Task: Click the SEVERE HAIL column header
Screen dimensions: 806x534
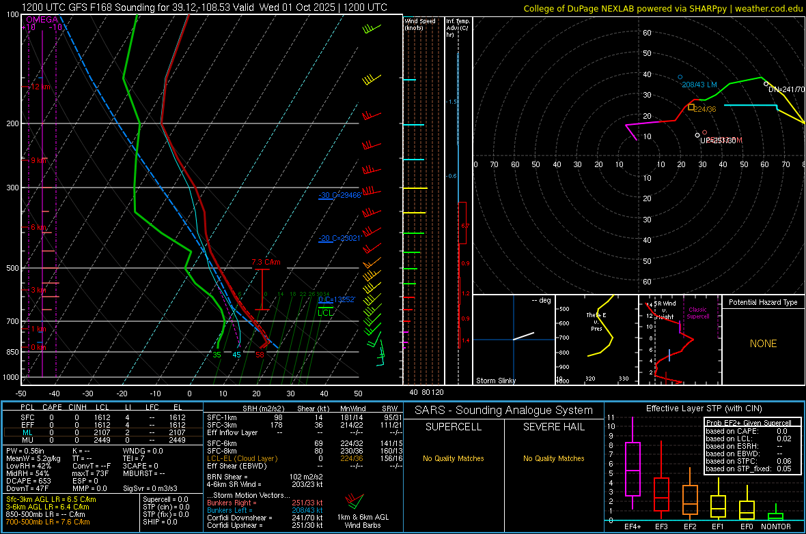Action: coord(553,427)
